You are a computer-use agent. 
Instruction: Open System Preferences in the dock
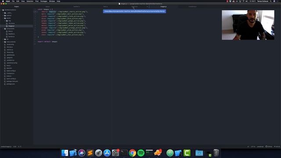[115, 153]
